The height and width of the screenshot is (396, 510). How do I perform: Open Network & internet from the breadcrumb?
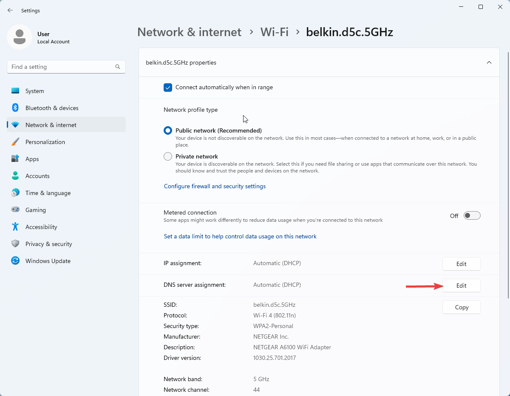point(189,32)
